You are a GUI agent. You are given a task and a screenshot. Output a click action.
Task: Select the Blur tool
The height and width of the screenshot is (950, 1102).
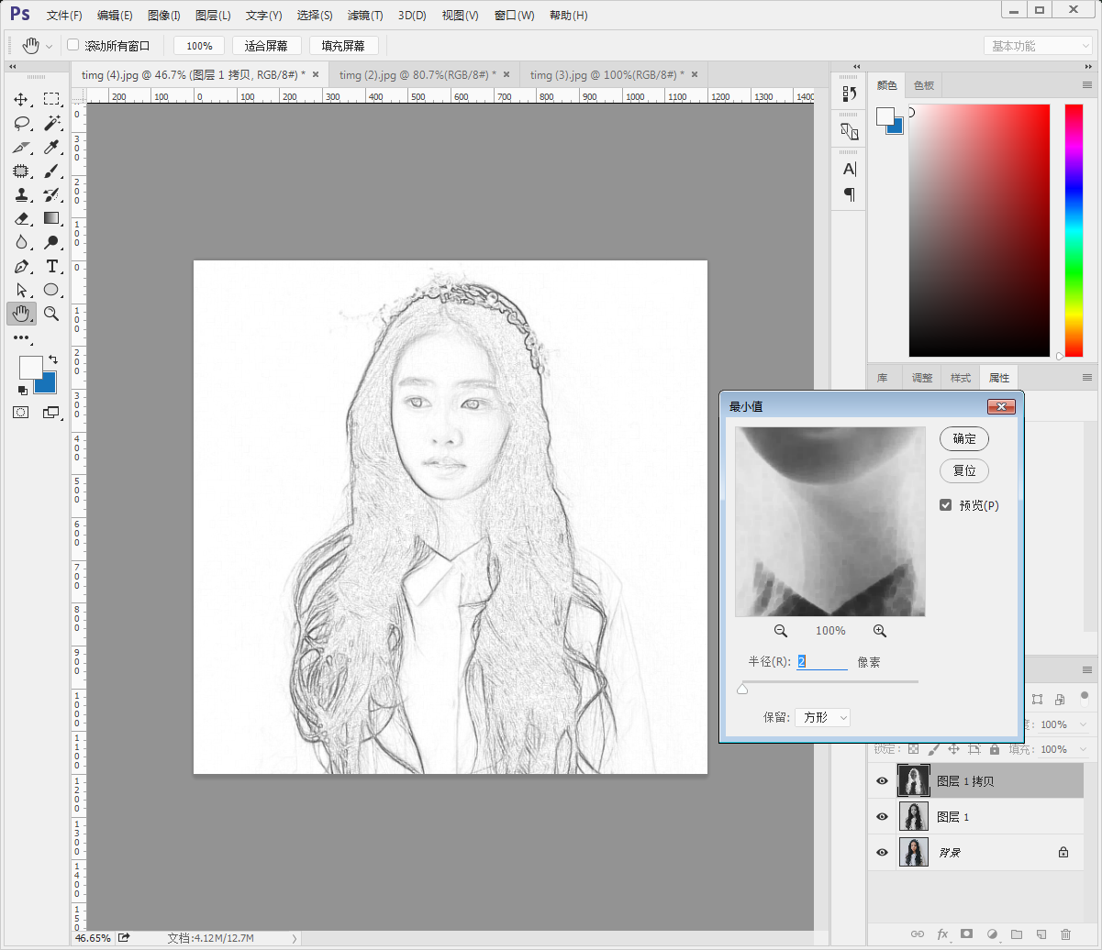(21, 242)
